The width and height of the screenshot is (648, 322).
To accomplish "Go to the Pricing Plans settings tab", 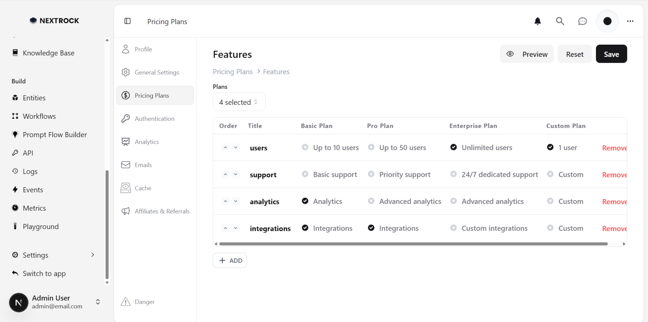I will 152,95.
